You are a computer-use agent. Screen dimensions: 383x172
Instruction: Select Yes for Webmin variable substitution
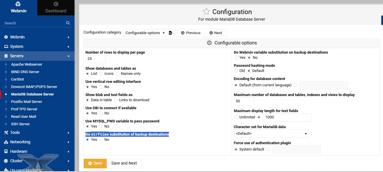coord(236,58)
